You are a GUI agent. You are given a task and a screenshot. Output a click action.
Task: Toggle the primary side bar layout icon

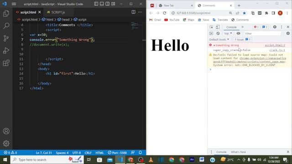(x=96, y=4)
